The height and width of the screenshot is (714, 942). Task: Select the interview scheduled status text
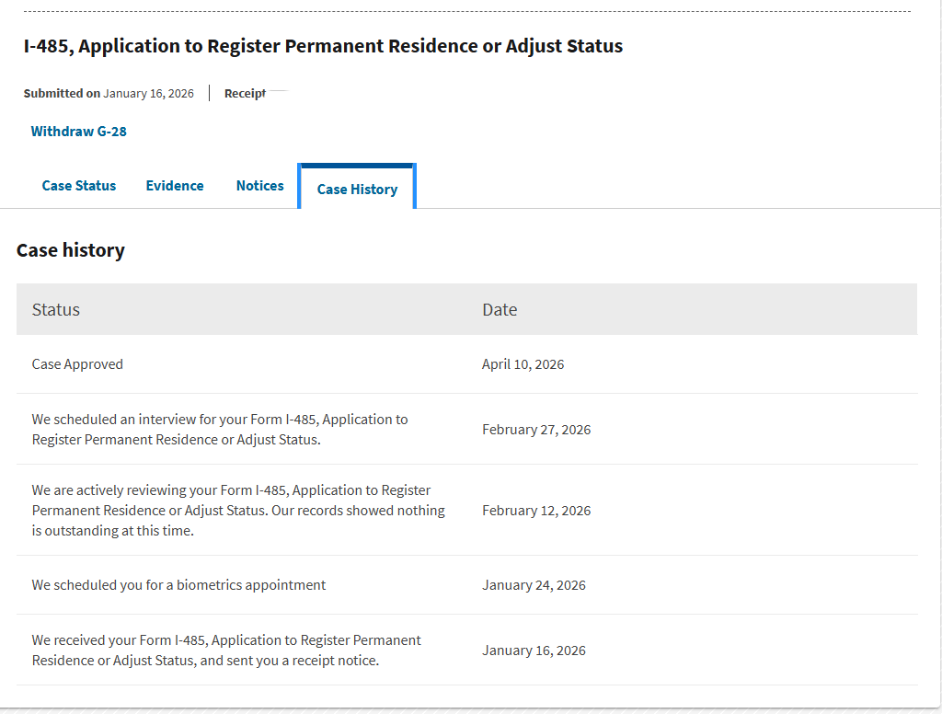click(220, 430)
